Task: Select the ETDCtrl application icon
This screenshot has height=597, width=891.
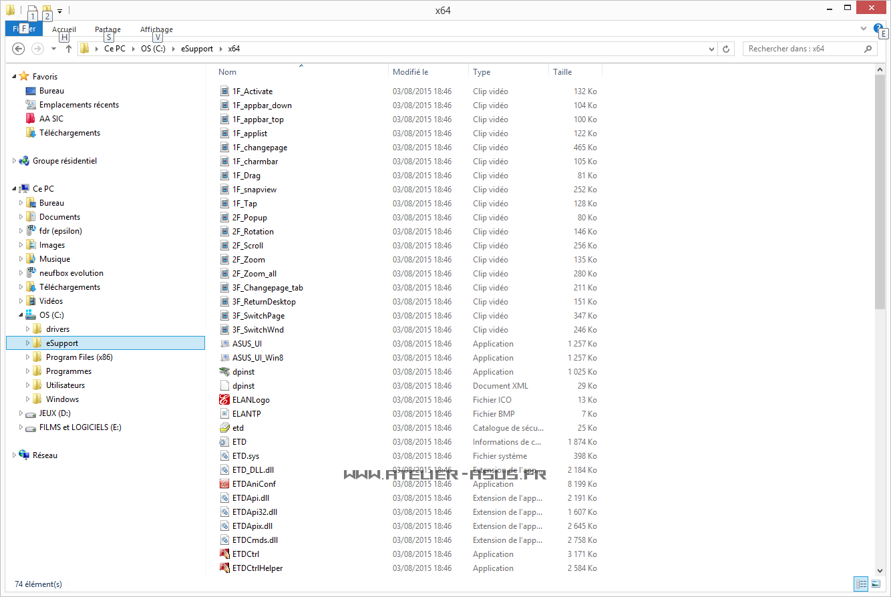Action: tap(224, 554)
